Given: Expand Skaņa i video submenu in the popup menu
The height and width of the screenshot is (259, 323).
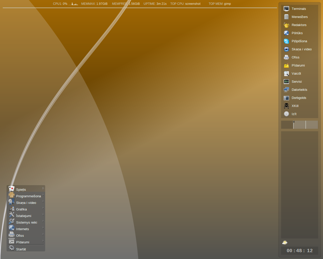Looking at the screenshot, I should [x=26, y=202].
